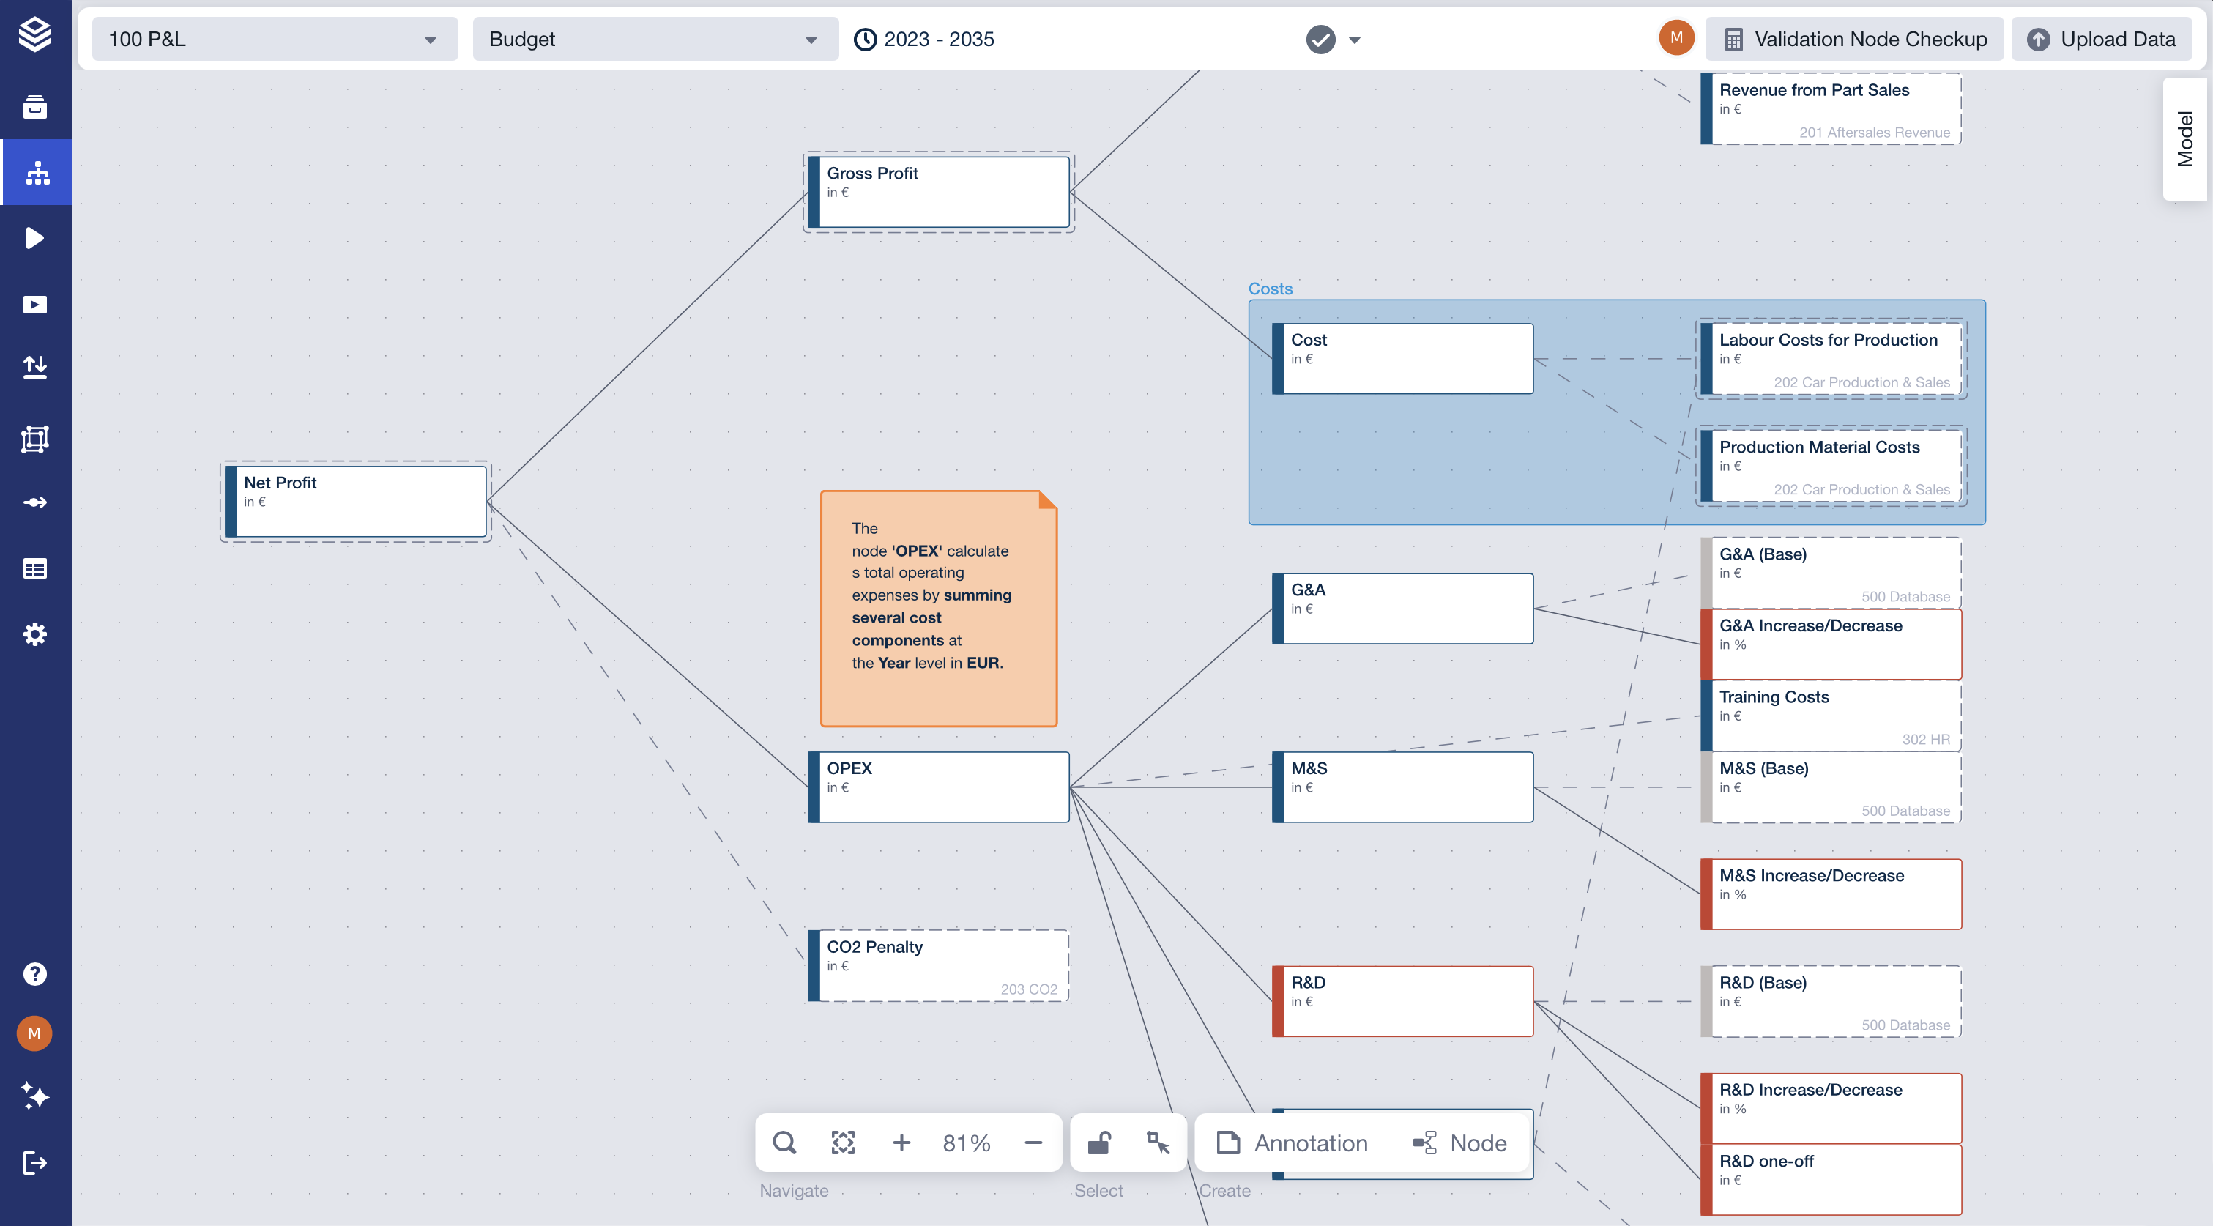Click the sparkle AI assistant icon
The height and width of the screenshot is (1226, 2213).
(x=35, y=1096)
